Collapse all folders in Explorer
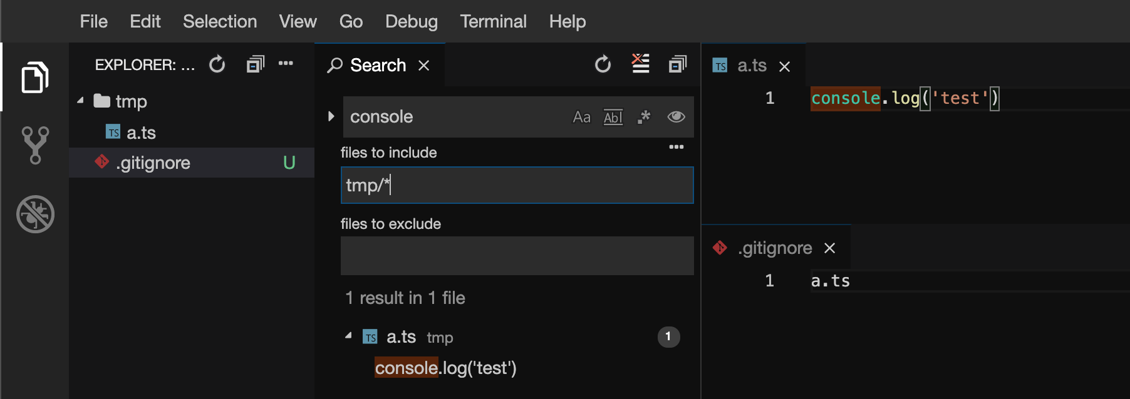This screenshot has height=399, width=1130. pyautogui.click(x=255, y=64)
